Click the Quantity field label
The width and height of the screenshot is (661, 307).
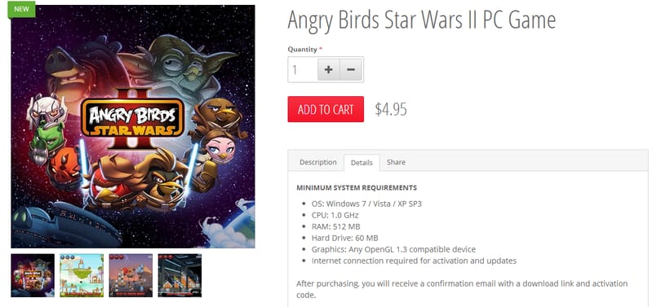pyautogui.click(x=302, y=49)
